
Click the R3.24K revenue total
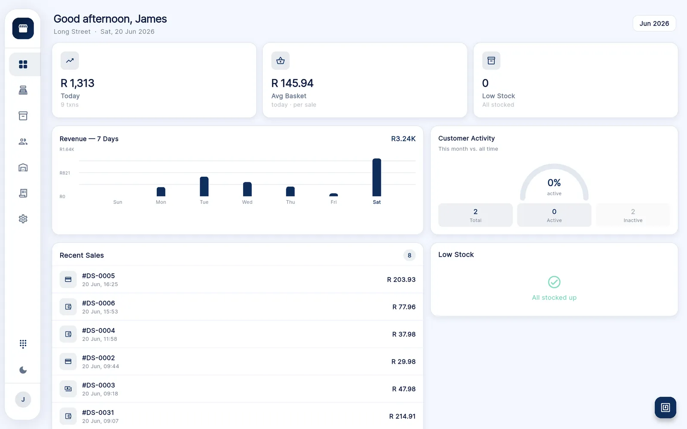coord(403,139)
